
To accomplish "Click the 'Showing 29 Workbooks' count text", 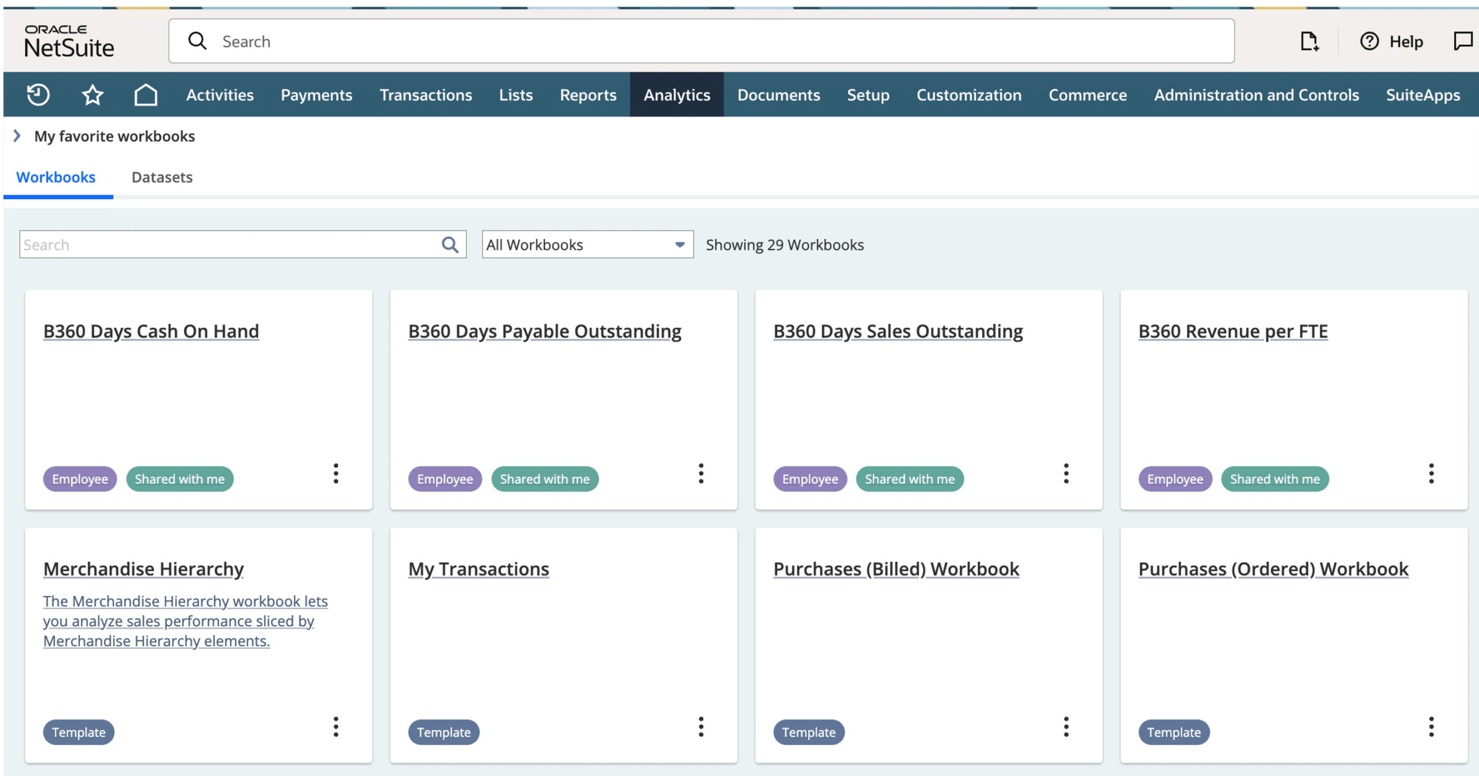I will click(x=785, y=245).
